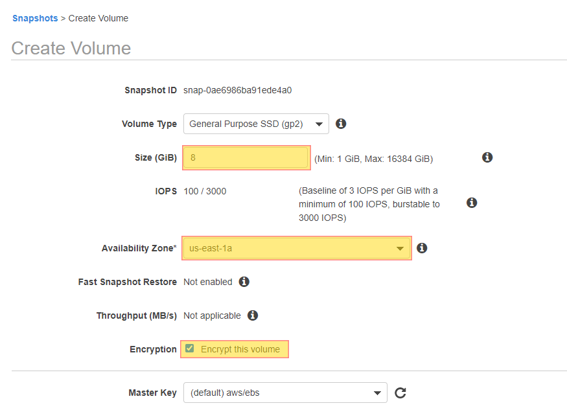Image resolution: width=567 pixels, height=412 pixels.
Task: Show the IOPS info tooltip icon
Action: (x=472, y=202)
